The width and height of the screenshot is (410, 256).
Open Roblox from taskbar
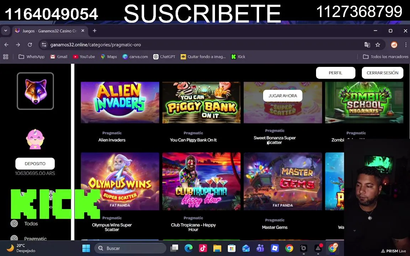275,248
